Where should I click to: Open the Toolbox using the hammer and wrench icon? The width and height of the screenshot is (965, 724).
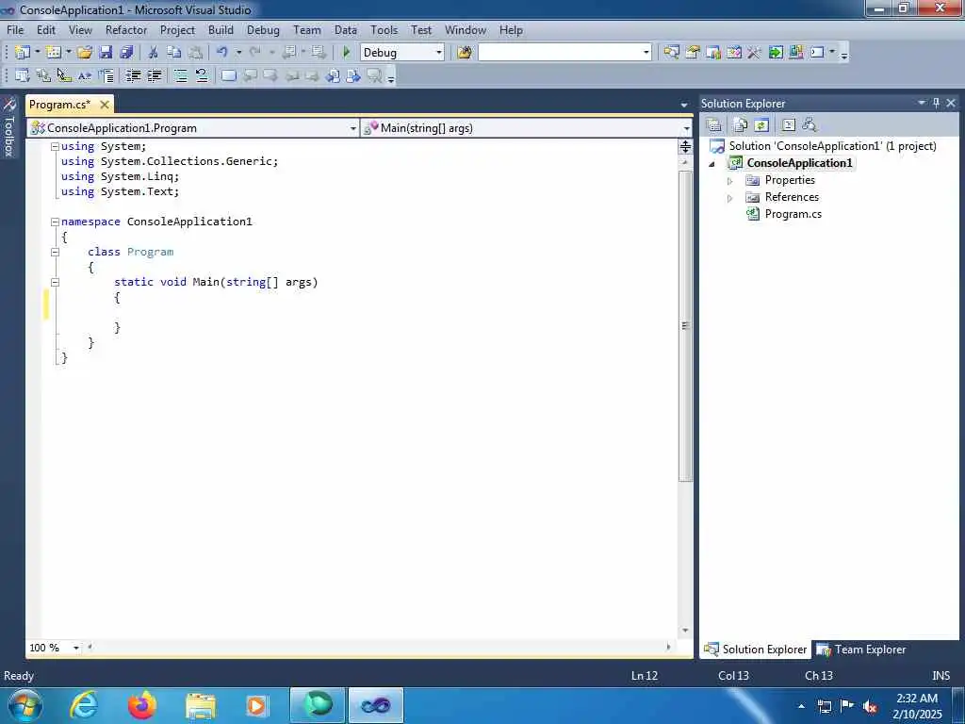tap(755, 53)
